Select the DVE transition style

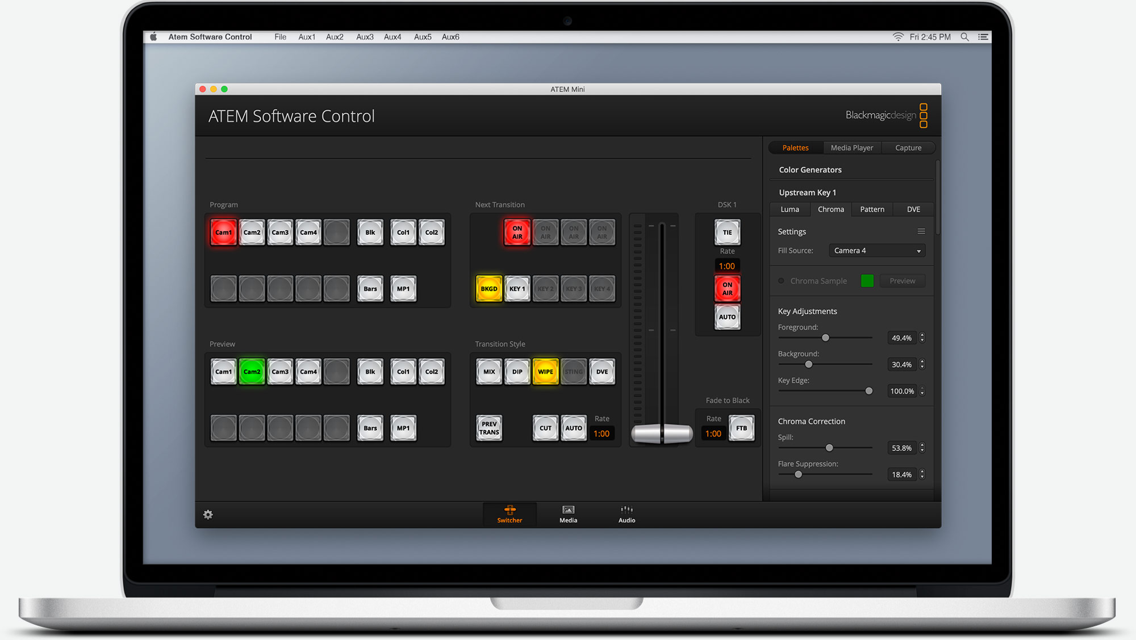click(x=602, y=371)
